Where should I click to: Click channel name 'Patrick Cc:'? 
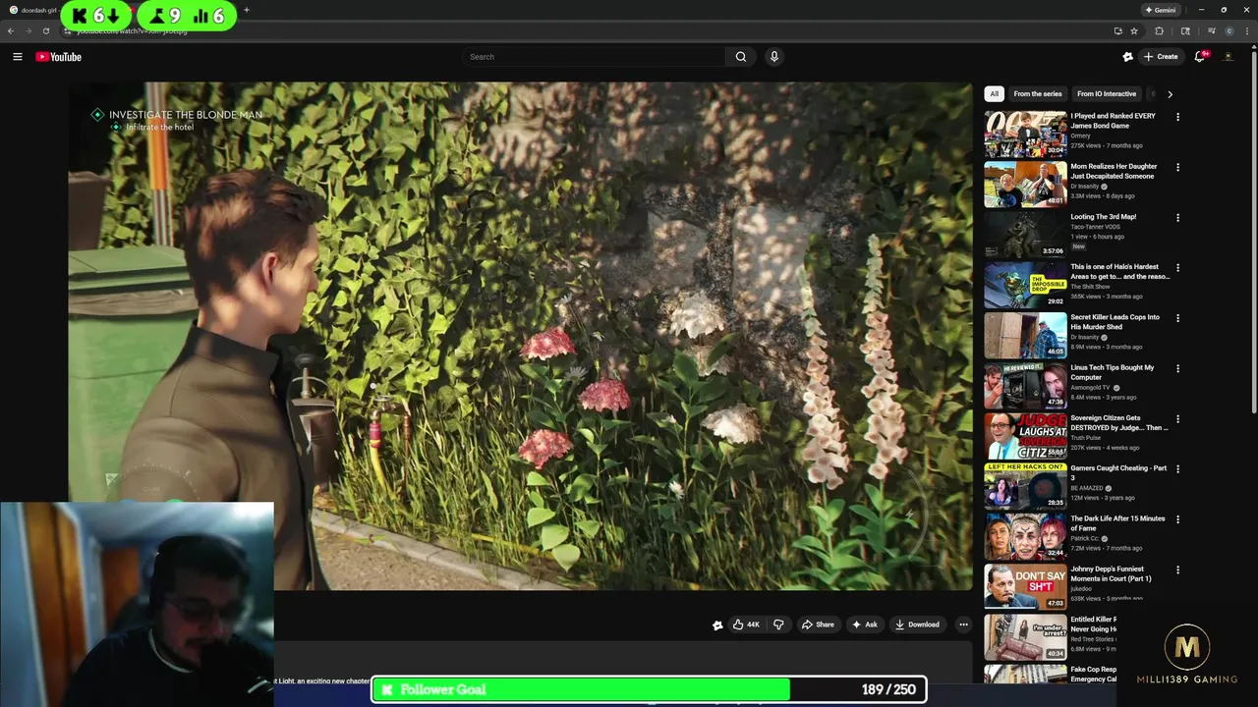click(1085, 539)
